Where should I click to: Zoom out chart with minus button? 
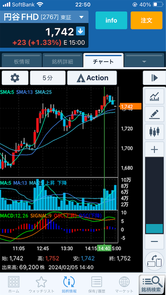154,242
